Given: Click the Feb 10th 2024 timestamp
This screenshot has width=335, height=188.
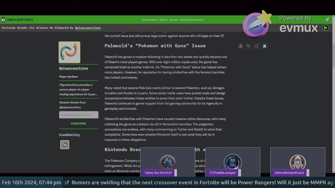Looking at the screenshot, I should pos(31,183).
